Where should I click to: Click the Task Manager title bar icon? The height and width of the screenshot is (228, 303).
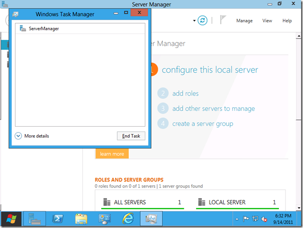[15, 14]
